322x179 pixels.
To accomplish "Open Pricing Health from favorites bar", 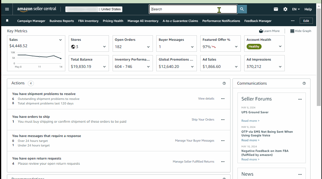I will 113,21.
